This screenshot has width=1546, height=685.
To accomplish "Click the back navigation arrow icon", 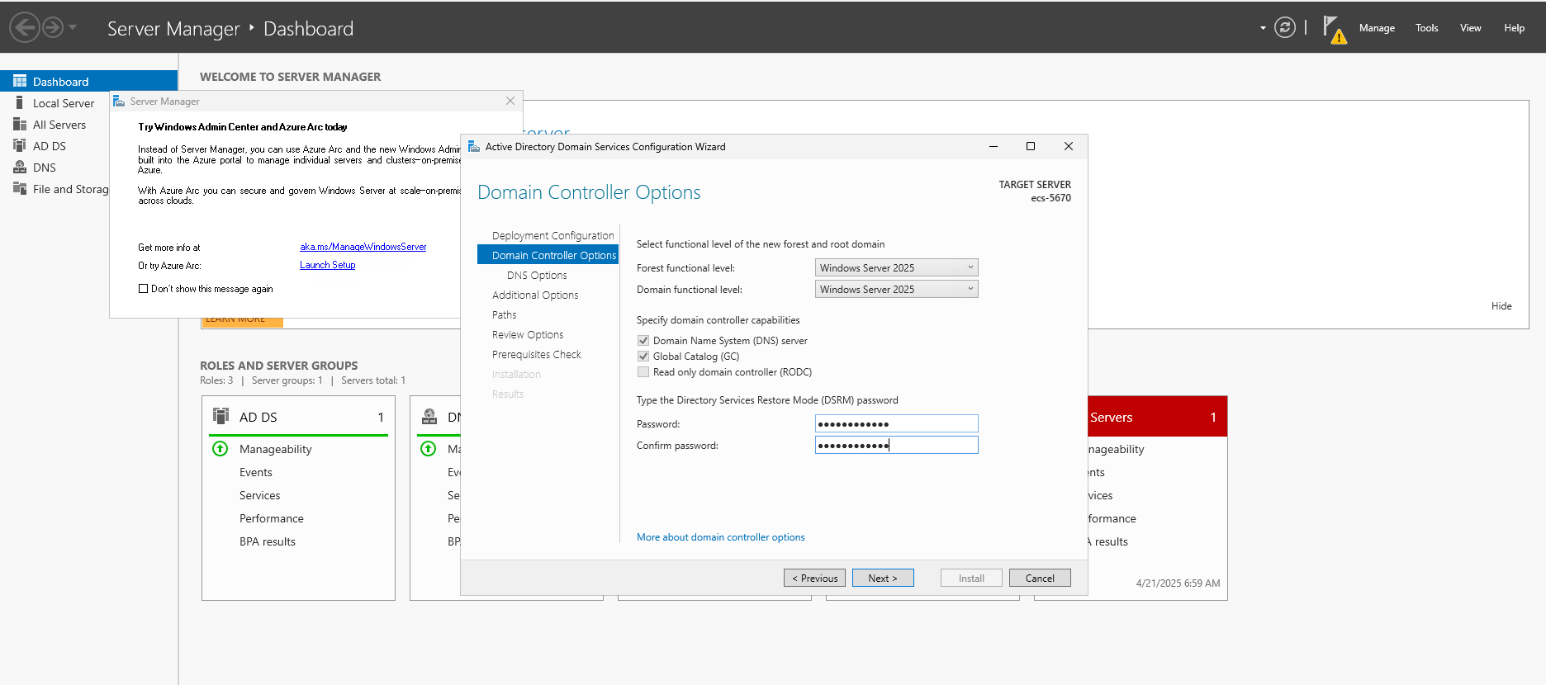I will (25, 28).
